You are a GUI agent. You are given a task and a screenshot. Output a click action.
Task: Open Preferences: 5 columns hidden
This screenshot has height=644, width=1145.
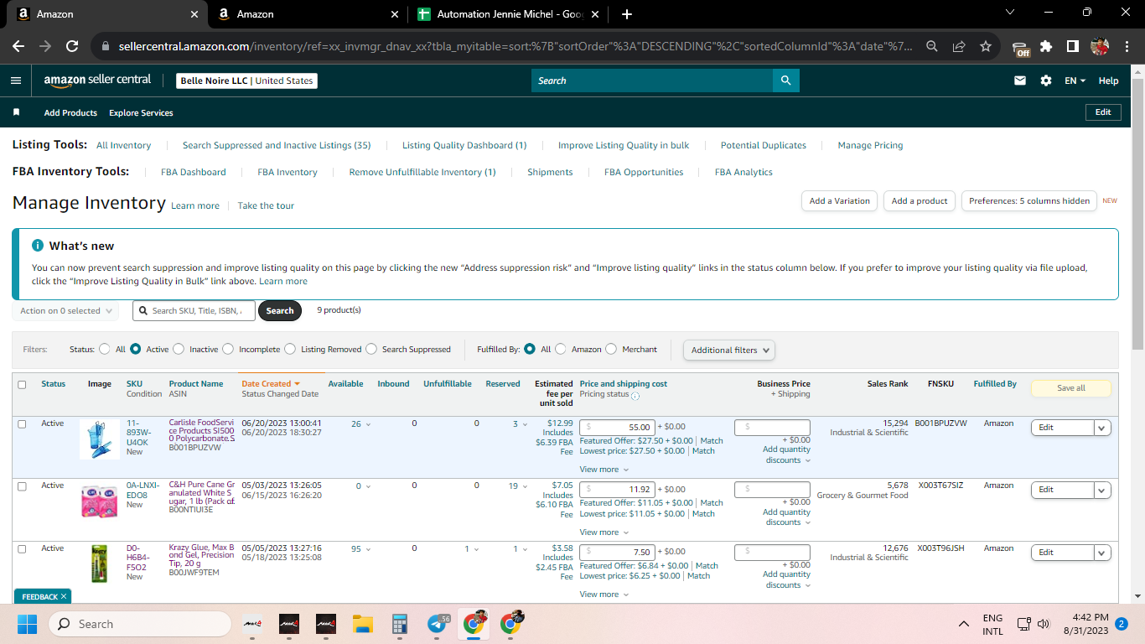tap(1029, 201)
